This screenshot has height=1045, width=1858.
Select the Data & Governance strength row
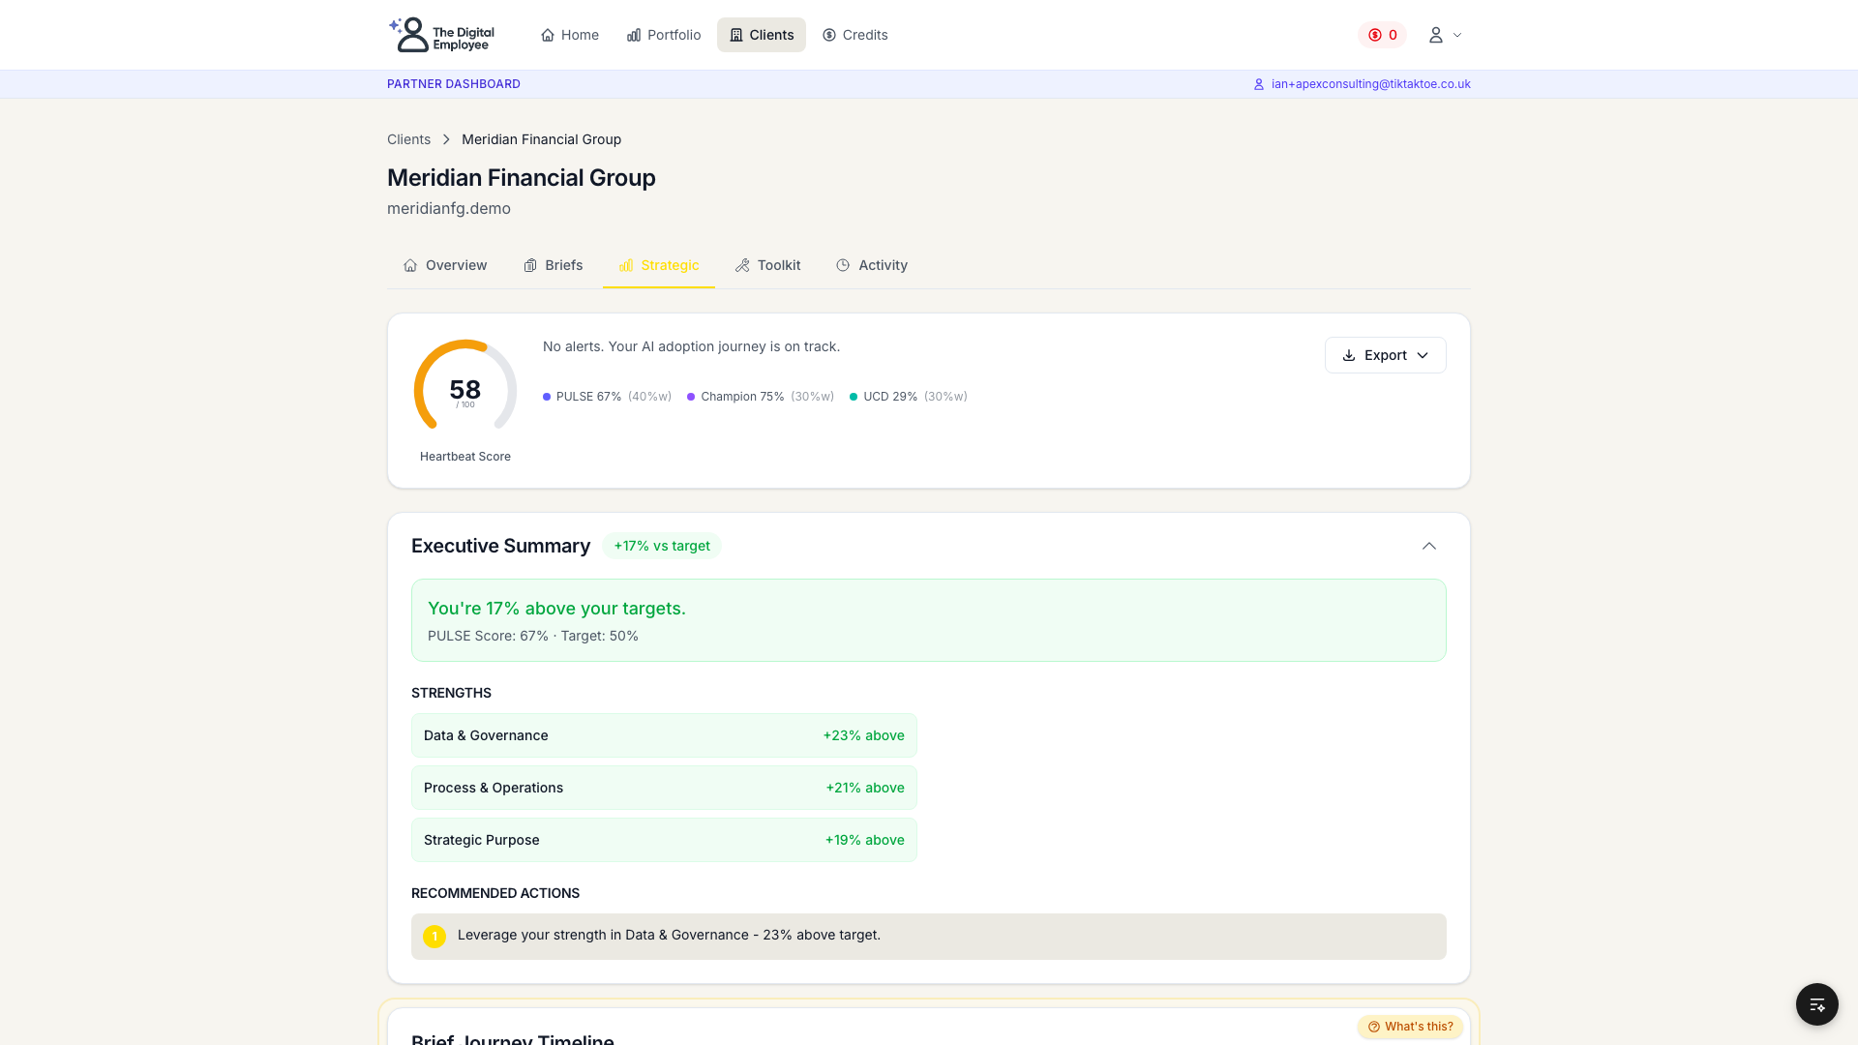[664, 735]
